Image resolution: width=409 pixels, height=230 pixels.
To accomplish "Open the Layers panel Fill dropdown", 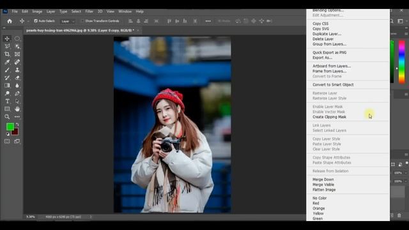I will pyautogui.click(x=406, y=181).
